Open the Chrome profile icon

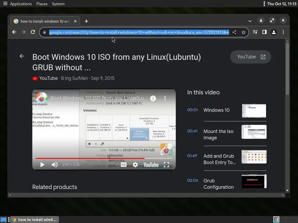pyautogui.click(x=274, y=32)
